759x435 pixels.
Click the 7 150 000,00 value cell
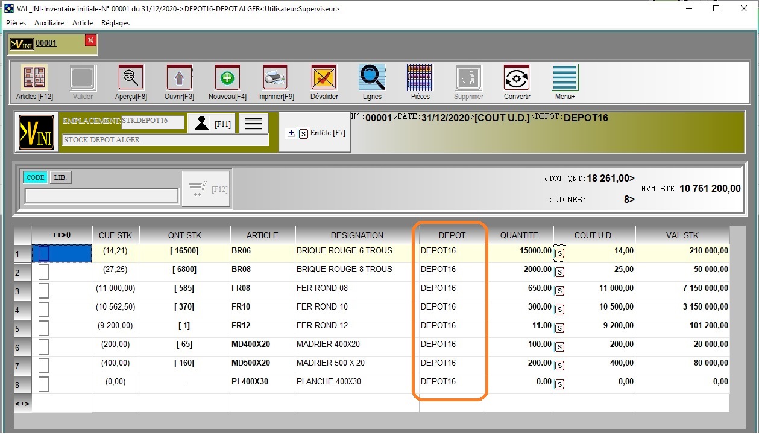point(682,291)
